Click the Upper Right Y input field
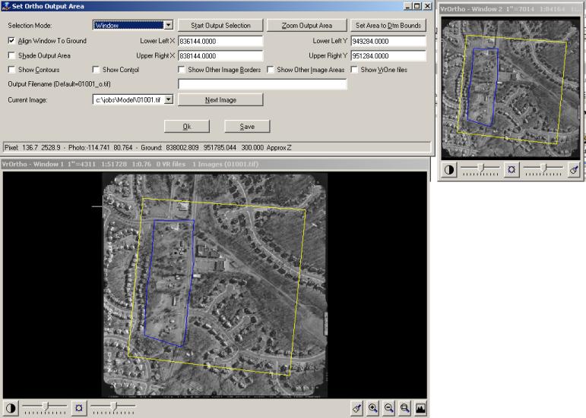Viewport: 586px width, 418px height. point(388,56)
